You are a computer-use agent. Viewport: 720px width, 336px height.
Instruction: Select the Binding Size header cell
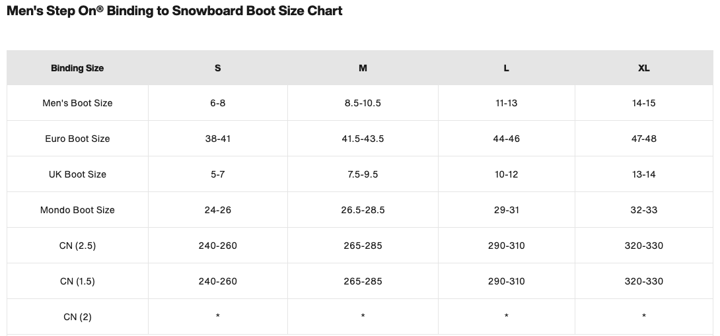[x=77, y=68]
